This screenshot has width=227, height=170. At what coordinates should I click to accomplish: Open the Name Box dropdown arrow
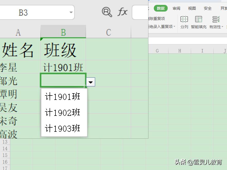(71, 12)
